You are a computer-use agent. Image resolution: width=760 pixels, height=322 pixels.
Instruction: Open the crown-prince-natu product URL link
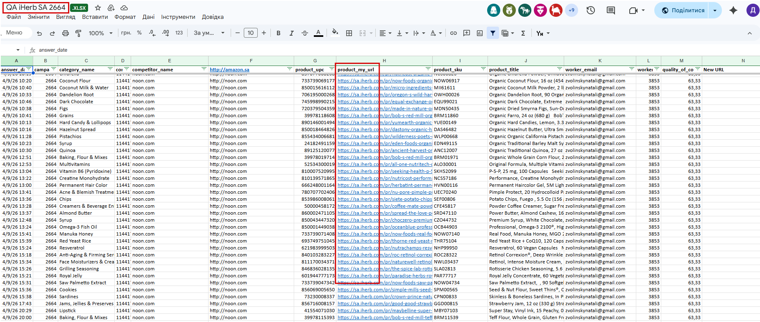click(385, 297)
